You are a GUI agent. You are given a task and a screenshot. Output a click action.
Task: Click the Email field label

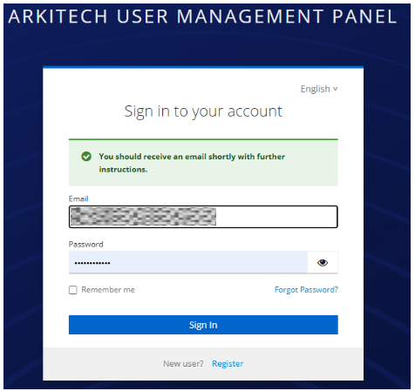78,199
